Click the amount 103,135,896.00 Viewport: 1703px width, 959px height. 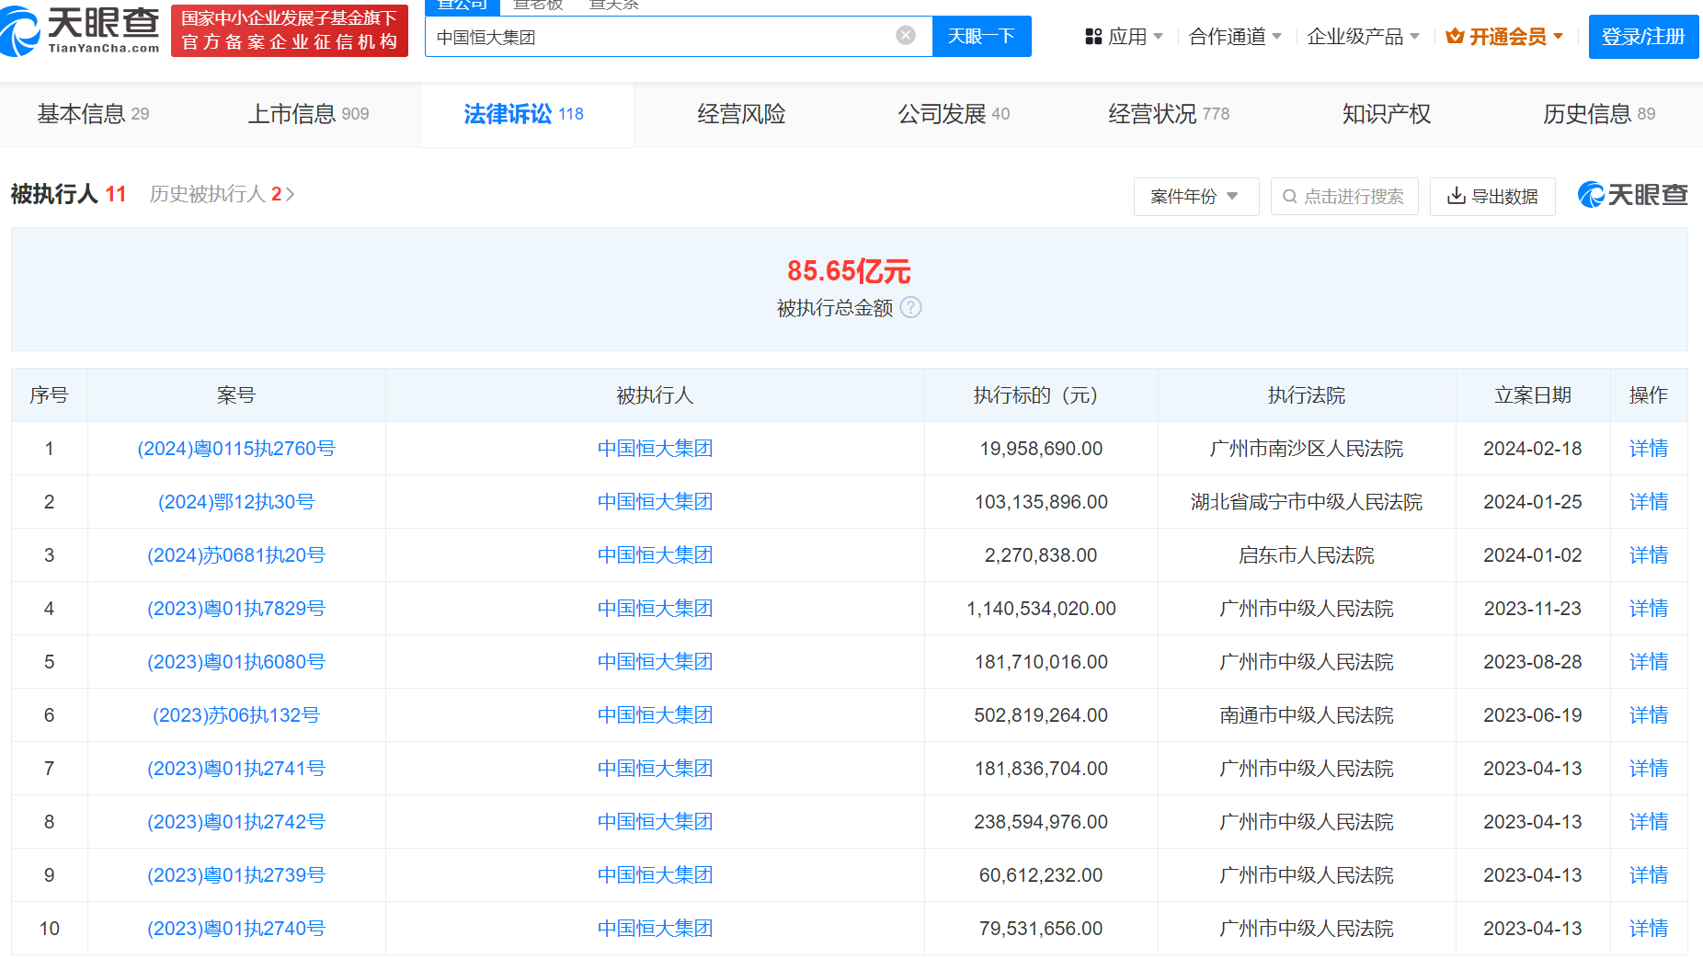1041,502
